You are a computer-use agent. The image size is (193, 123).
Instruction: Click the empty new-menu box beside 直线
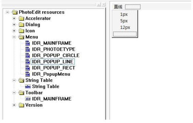point(133,7)
